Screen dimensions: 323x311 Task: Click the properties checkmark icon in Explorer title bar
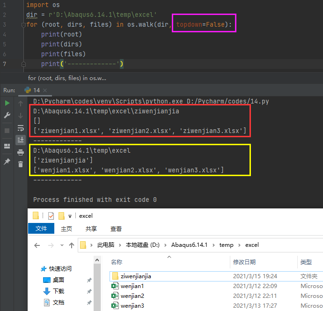51,216
